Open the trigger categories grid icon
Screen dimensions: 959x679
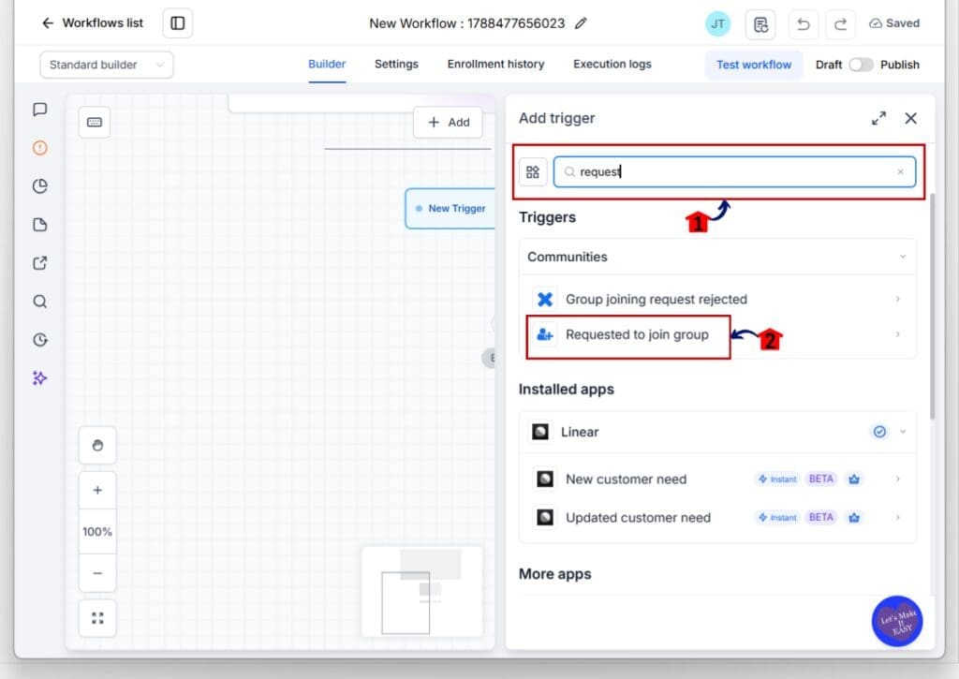coord(533,172)
